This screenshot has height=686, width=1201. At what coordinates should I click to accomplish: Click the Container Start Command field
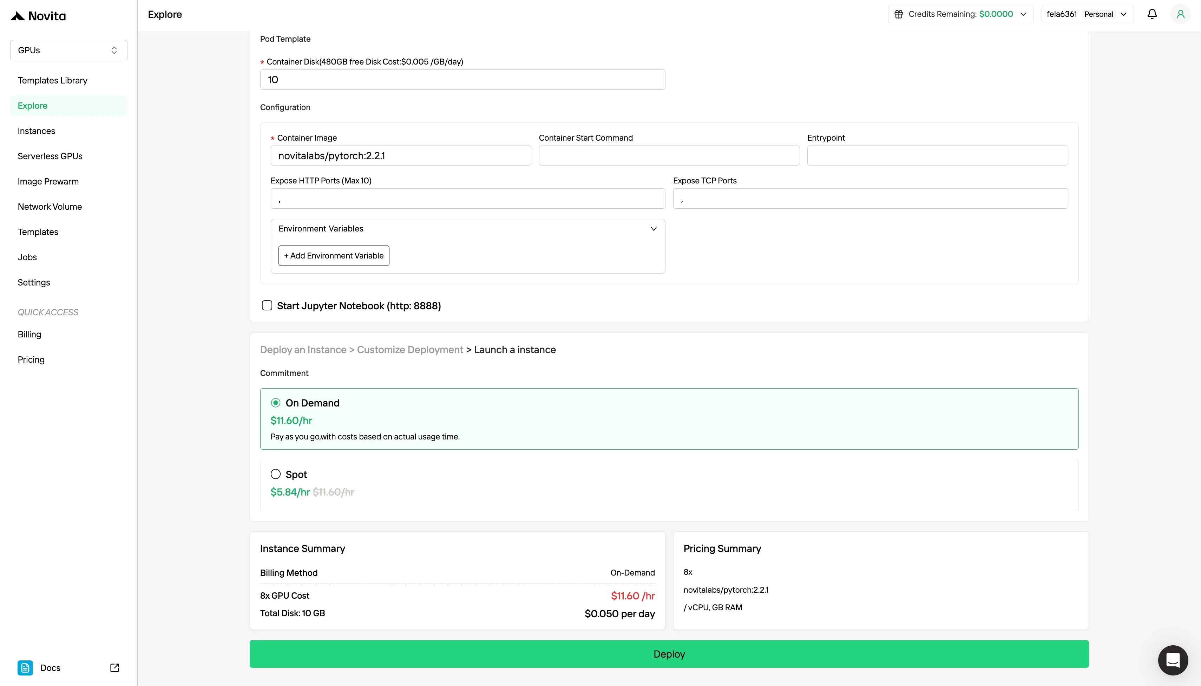pos(669,155)
